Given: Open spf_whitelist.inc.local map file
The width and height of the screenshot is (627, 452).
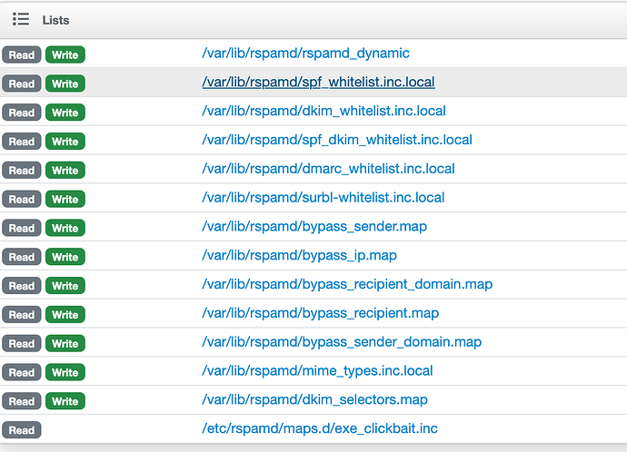Looking at the screenshot, I should (318, 83).
